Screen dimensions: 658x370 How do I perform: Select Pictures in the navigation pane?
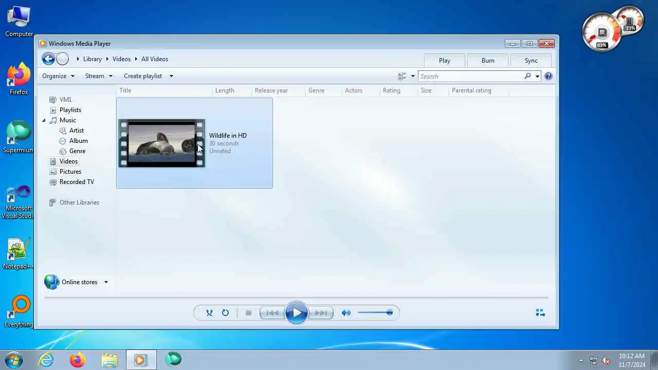coord(70,172)
